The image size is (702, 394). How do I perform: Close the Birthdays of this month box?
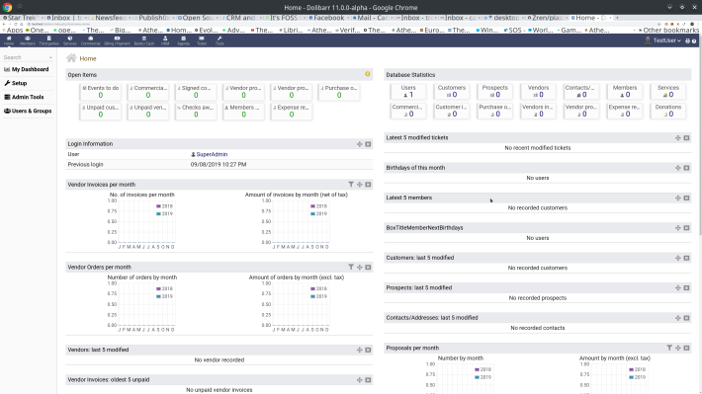(x=686, y=168)
